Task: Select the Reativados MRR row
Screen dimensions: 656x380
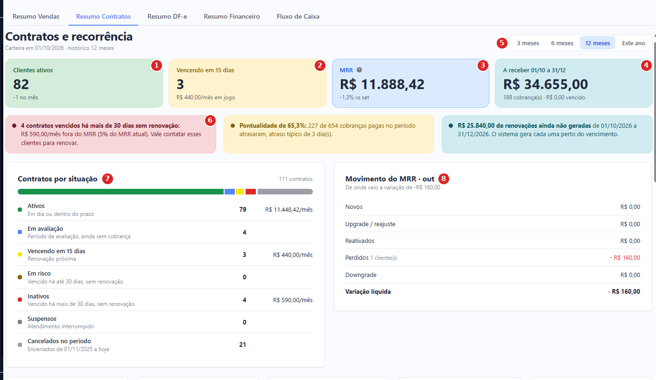Action: (493, 241)
